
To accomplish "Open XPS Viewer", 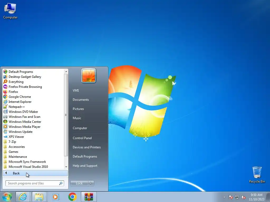I will 16,137.
